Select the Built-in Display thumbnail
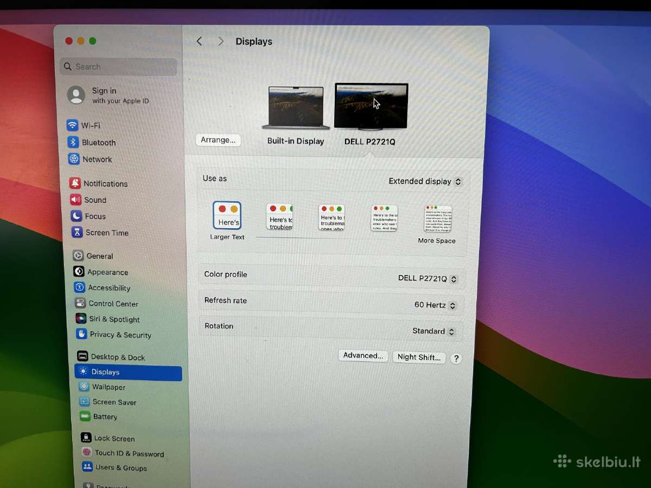Image resolution: width=651 pixels, height=488 pixels. coord(296,108)
